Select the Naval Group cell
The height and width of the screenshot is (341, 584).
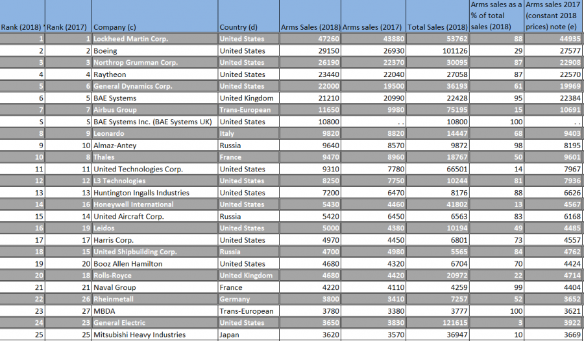click(155, 287)
